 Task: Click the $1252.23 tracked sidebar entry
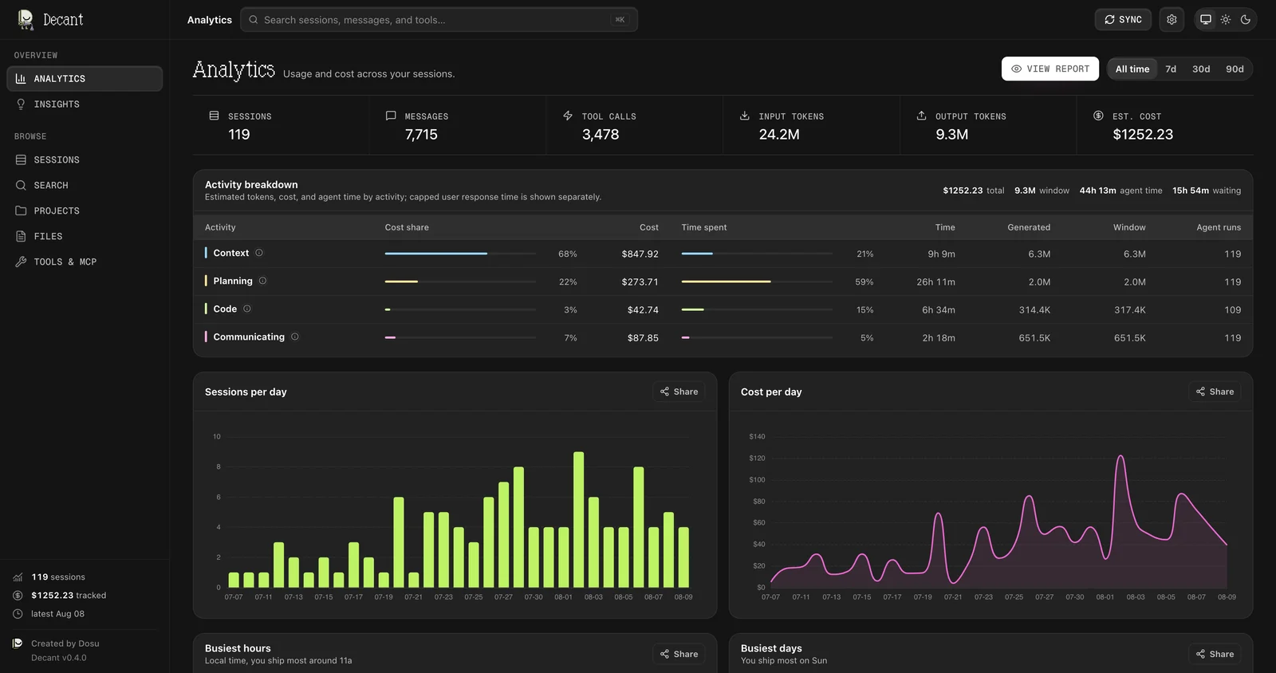[69, 596]
